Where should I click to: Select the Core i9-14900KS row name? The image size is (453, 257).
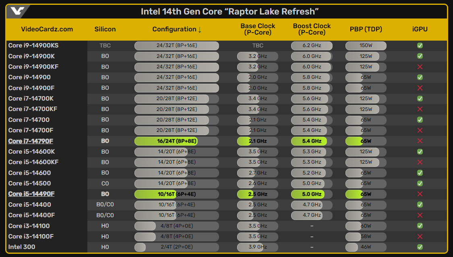coord(33,45)
